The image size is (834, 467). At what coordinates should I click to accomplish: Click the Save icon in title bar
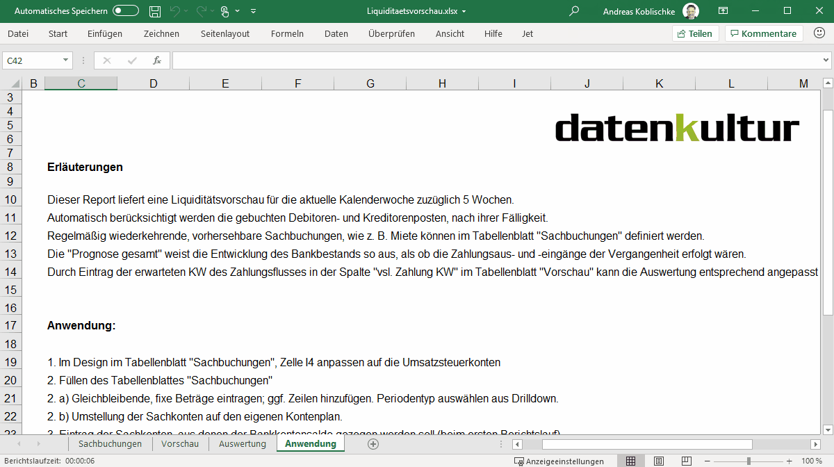(155, 11)
